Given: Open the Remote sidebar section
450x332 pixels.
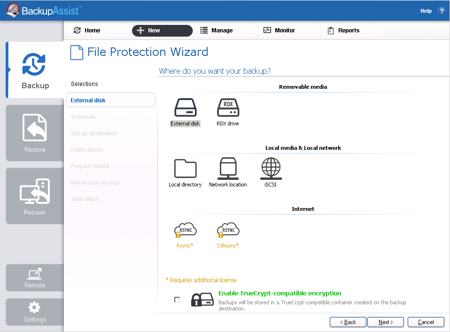Looking at the screenshot, I should [35, 278].
